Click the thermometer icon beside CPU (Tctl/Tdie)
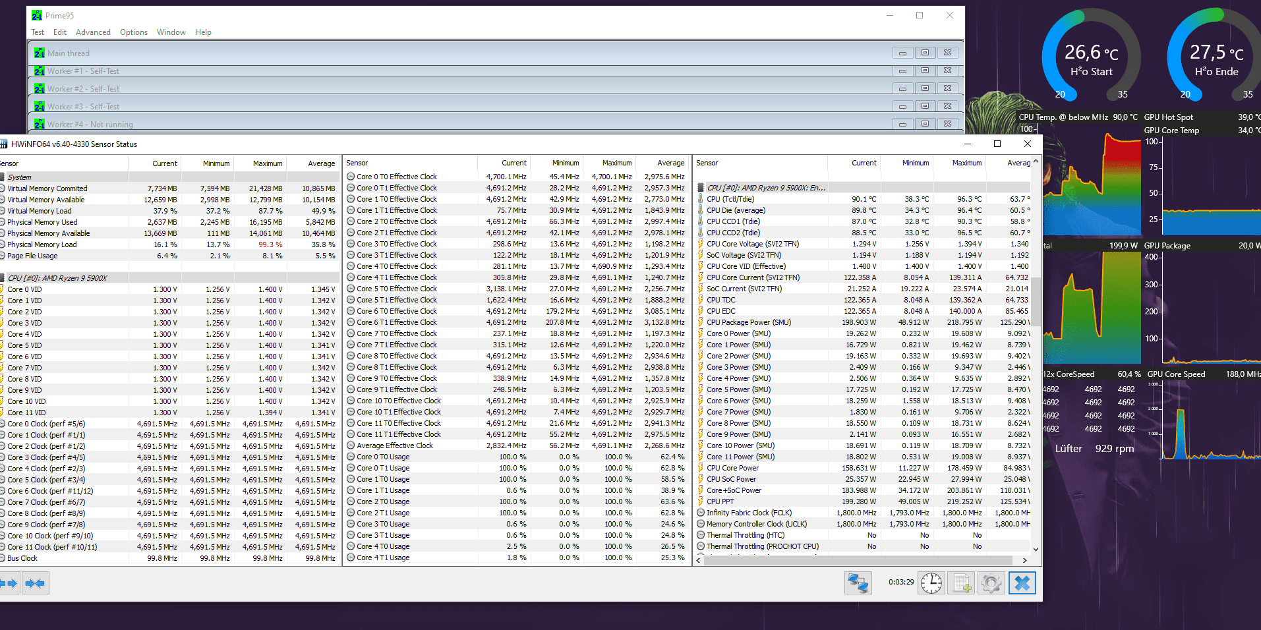Screen dimensions: 1261x630 [701, 199]
